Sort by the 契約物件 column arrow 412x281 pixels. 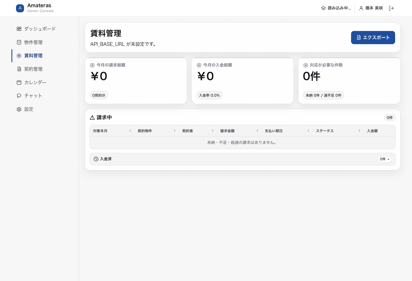[x=175, y=131]
